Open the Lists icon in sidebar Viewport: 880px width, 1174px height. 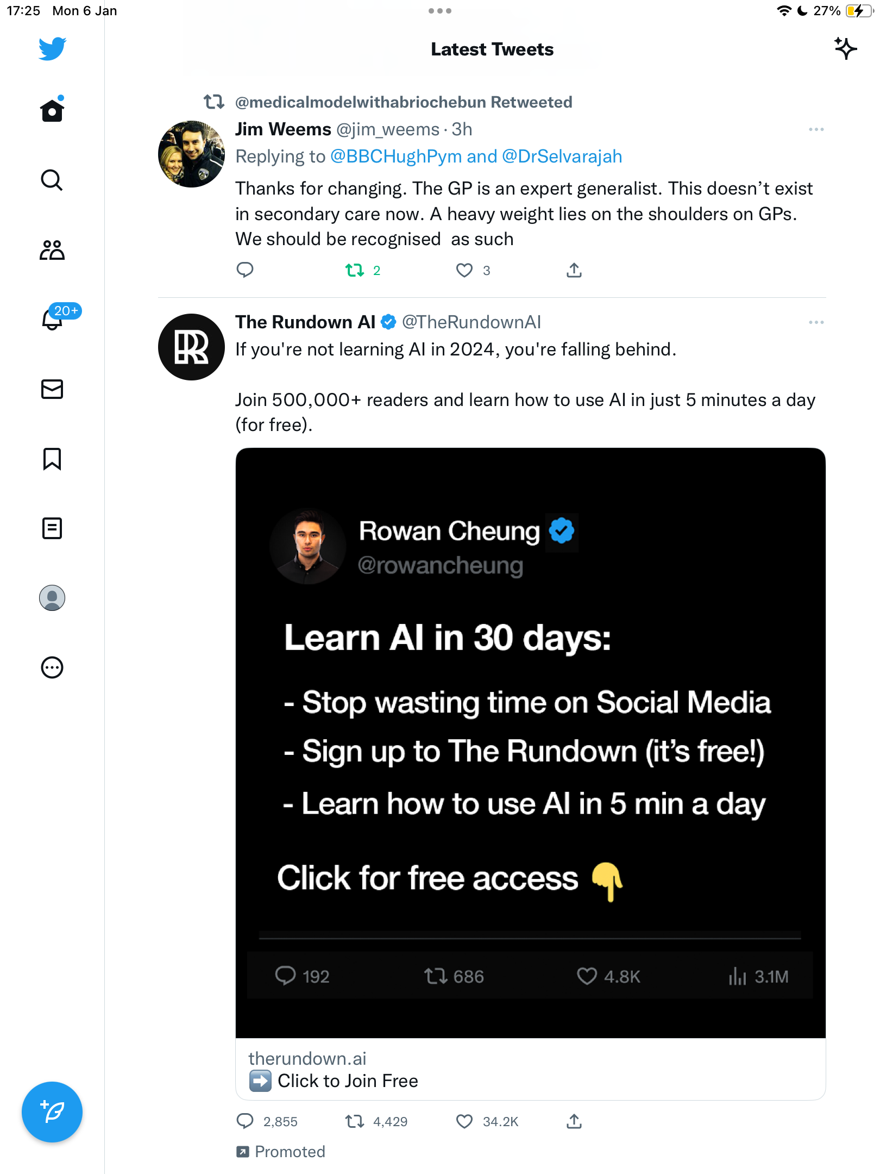click(52, 528)
